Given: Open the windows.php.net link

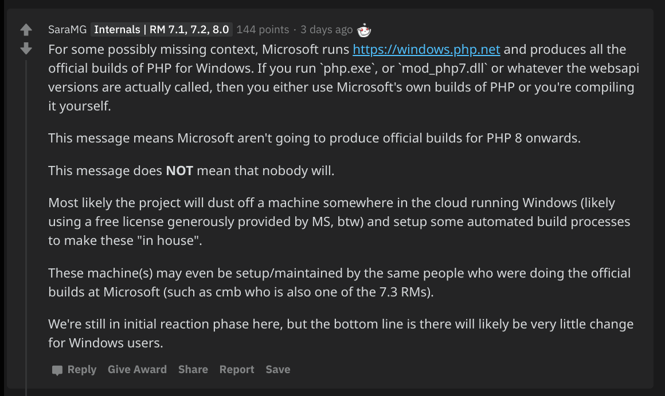Looking at the screenshot, I should coord(426,50).
